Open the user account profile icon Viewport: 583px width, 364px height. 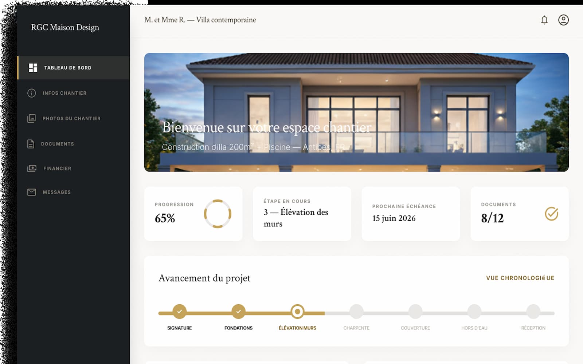tap(563, 20)
